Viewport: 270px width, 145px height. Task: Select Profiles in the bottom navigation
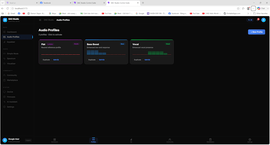pos(93,140)
